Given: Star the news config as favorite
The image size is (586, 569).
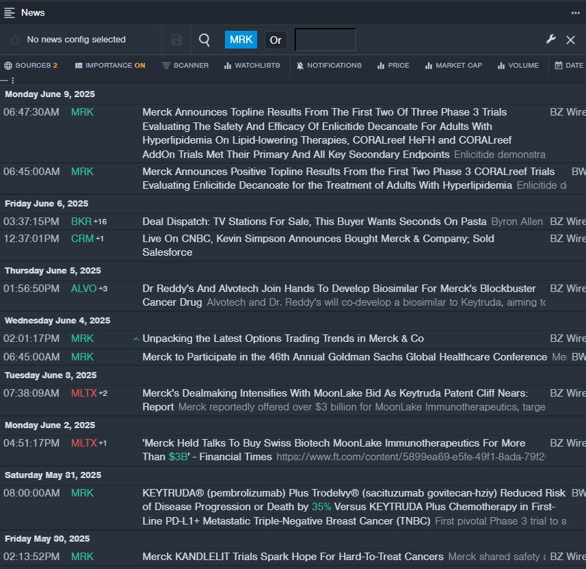Looking at the screenshot, I should pyautogui.click(x=15, y=40).
